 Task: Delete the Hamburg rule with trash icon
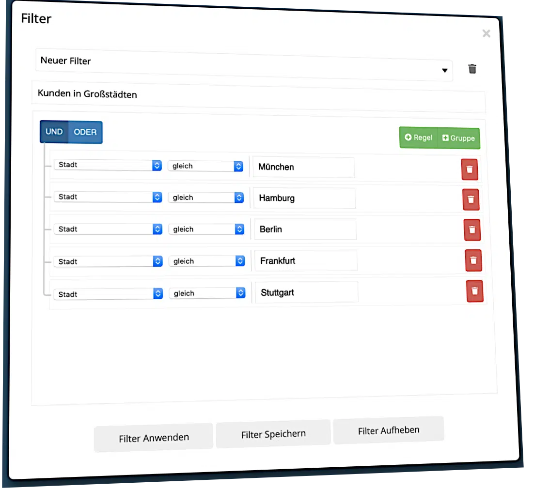[x=471, y=199]
